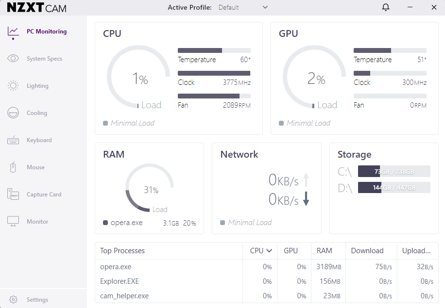Click the 75B/s download value

tap(383, 267)
